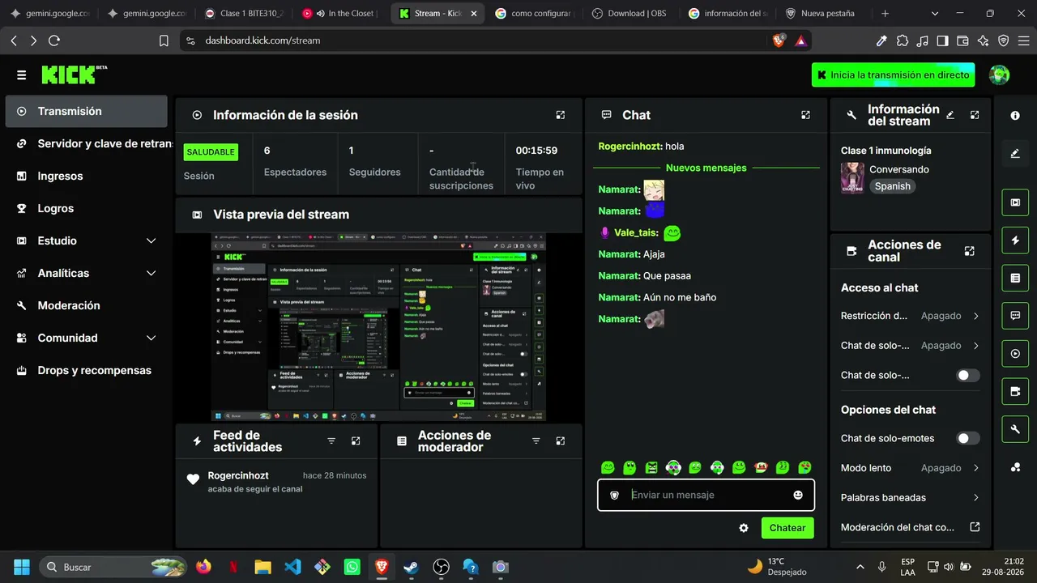
Task: Switch to the Download | OBS tab
Action: tap(630, 14)
